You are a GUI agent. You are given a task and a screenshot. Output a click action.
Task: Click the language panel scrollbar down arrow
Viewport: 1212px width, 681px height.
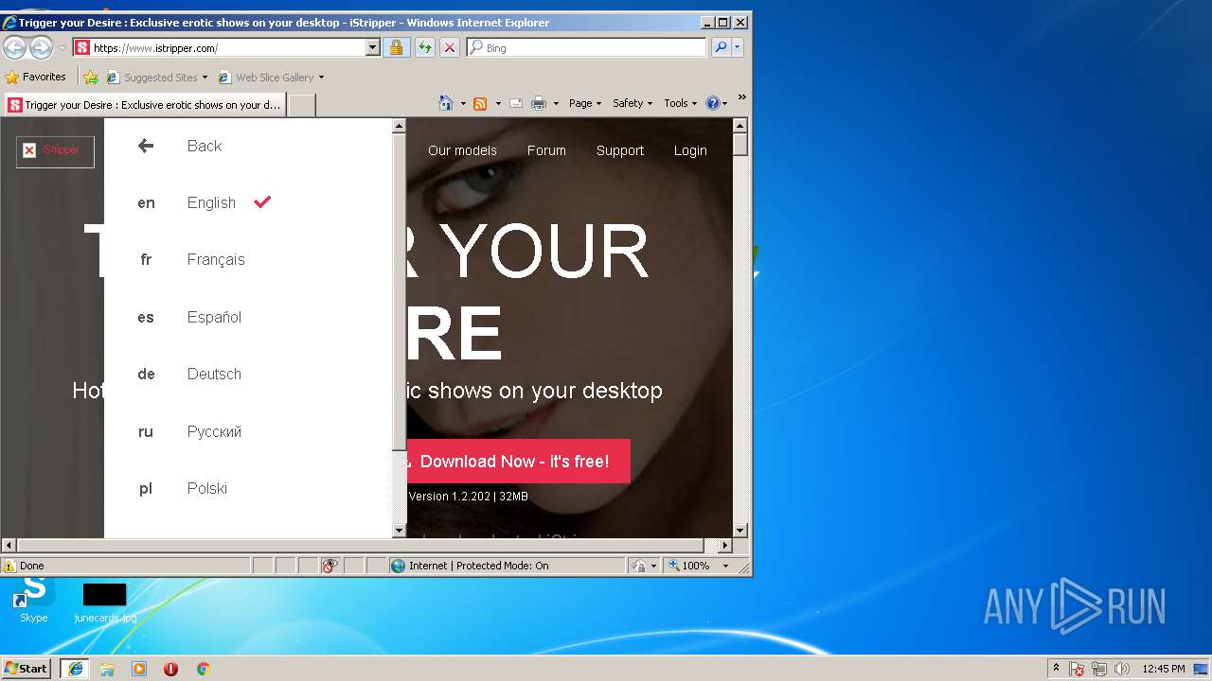click(399, 531)
